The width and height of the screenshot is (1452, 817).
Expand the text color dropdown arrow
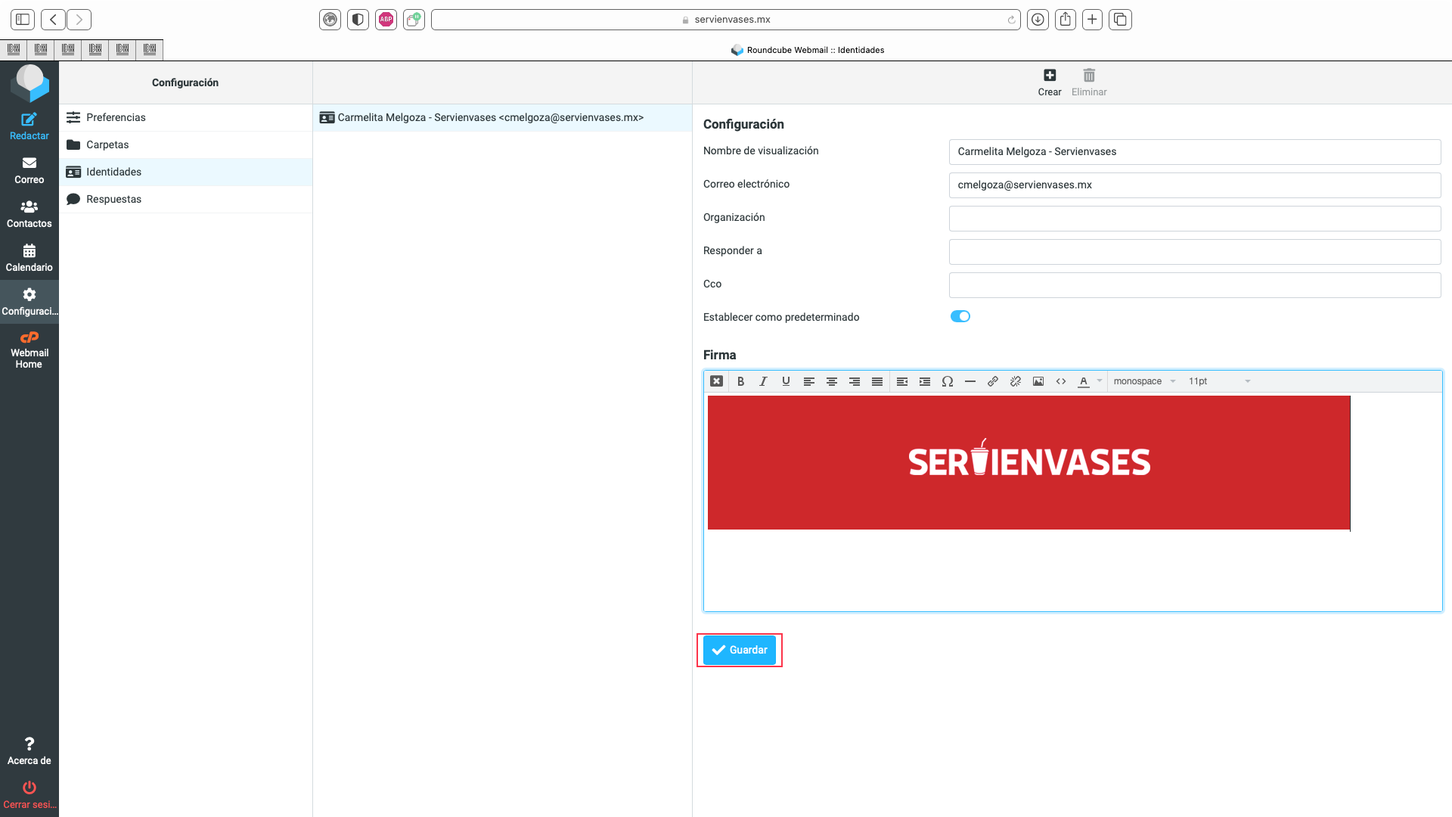tap(1099, 381)
